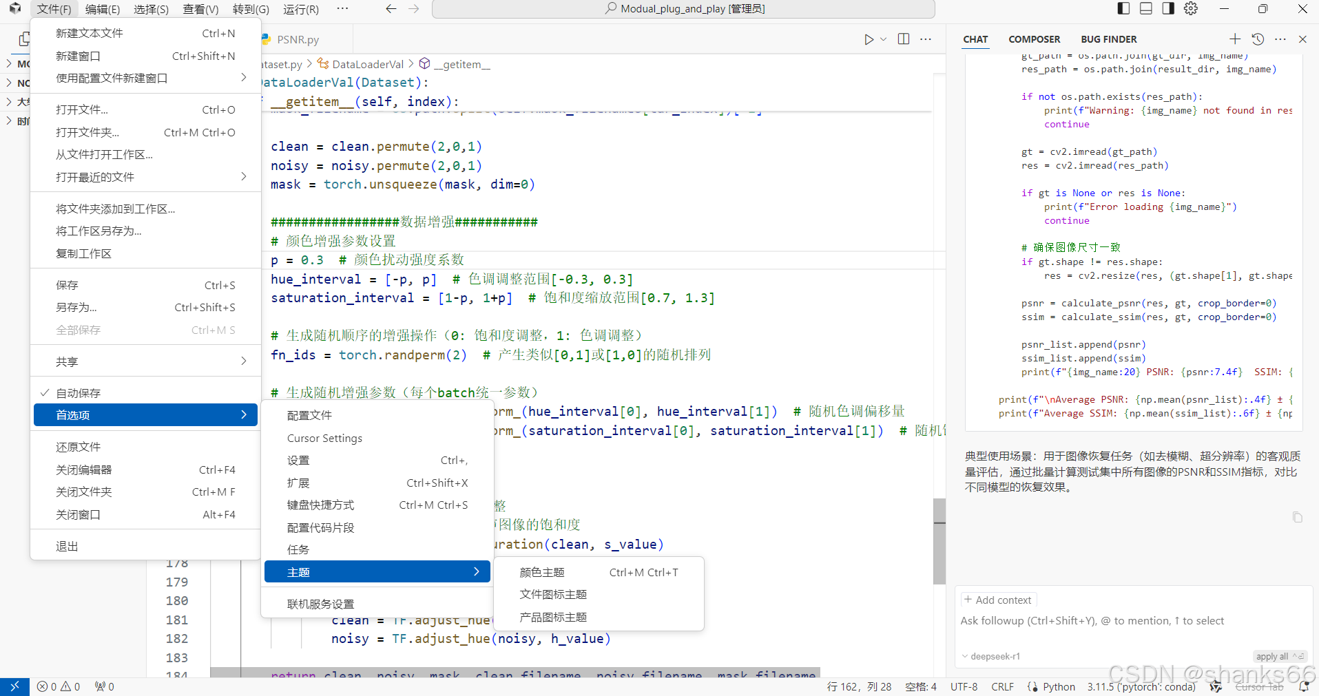Open the 选择(S) menu
Viewport: 1319px width, 696px height.
tap(152, 9)
